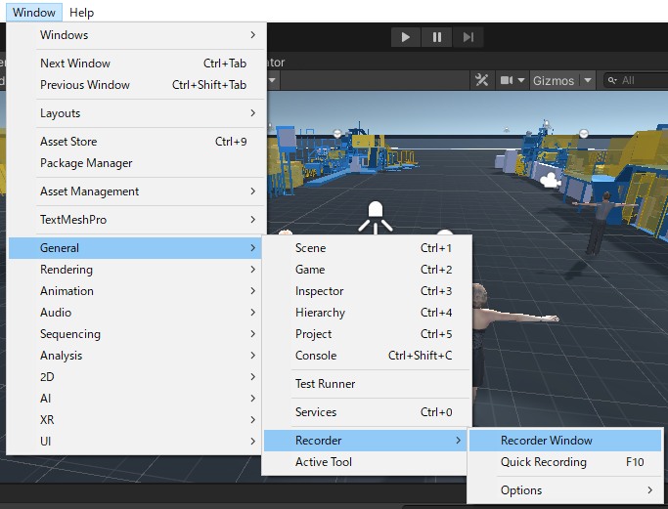Expand the Layouts submenu
Screen dimensions: 668x509
[134, 113]
